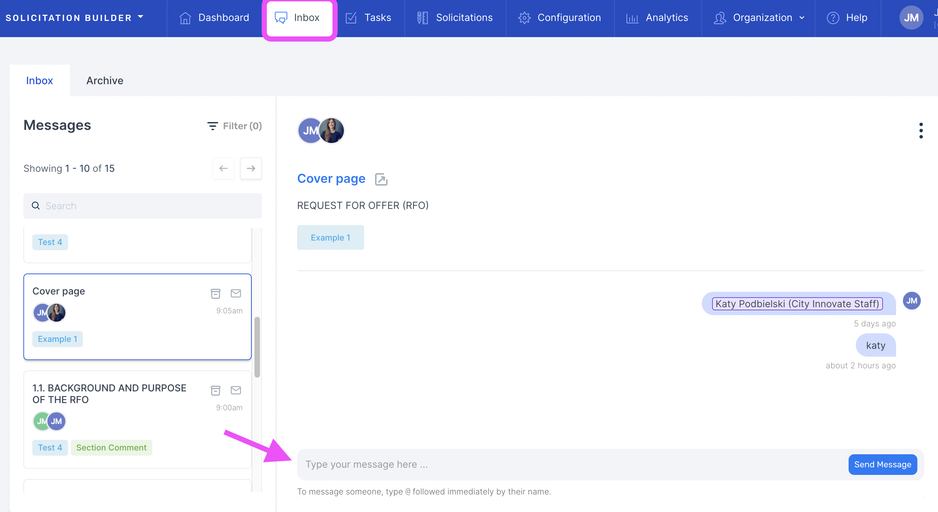The image size is (938, 512).
Task: Click the Dashboard house icon
Action: (185, 18)
